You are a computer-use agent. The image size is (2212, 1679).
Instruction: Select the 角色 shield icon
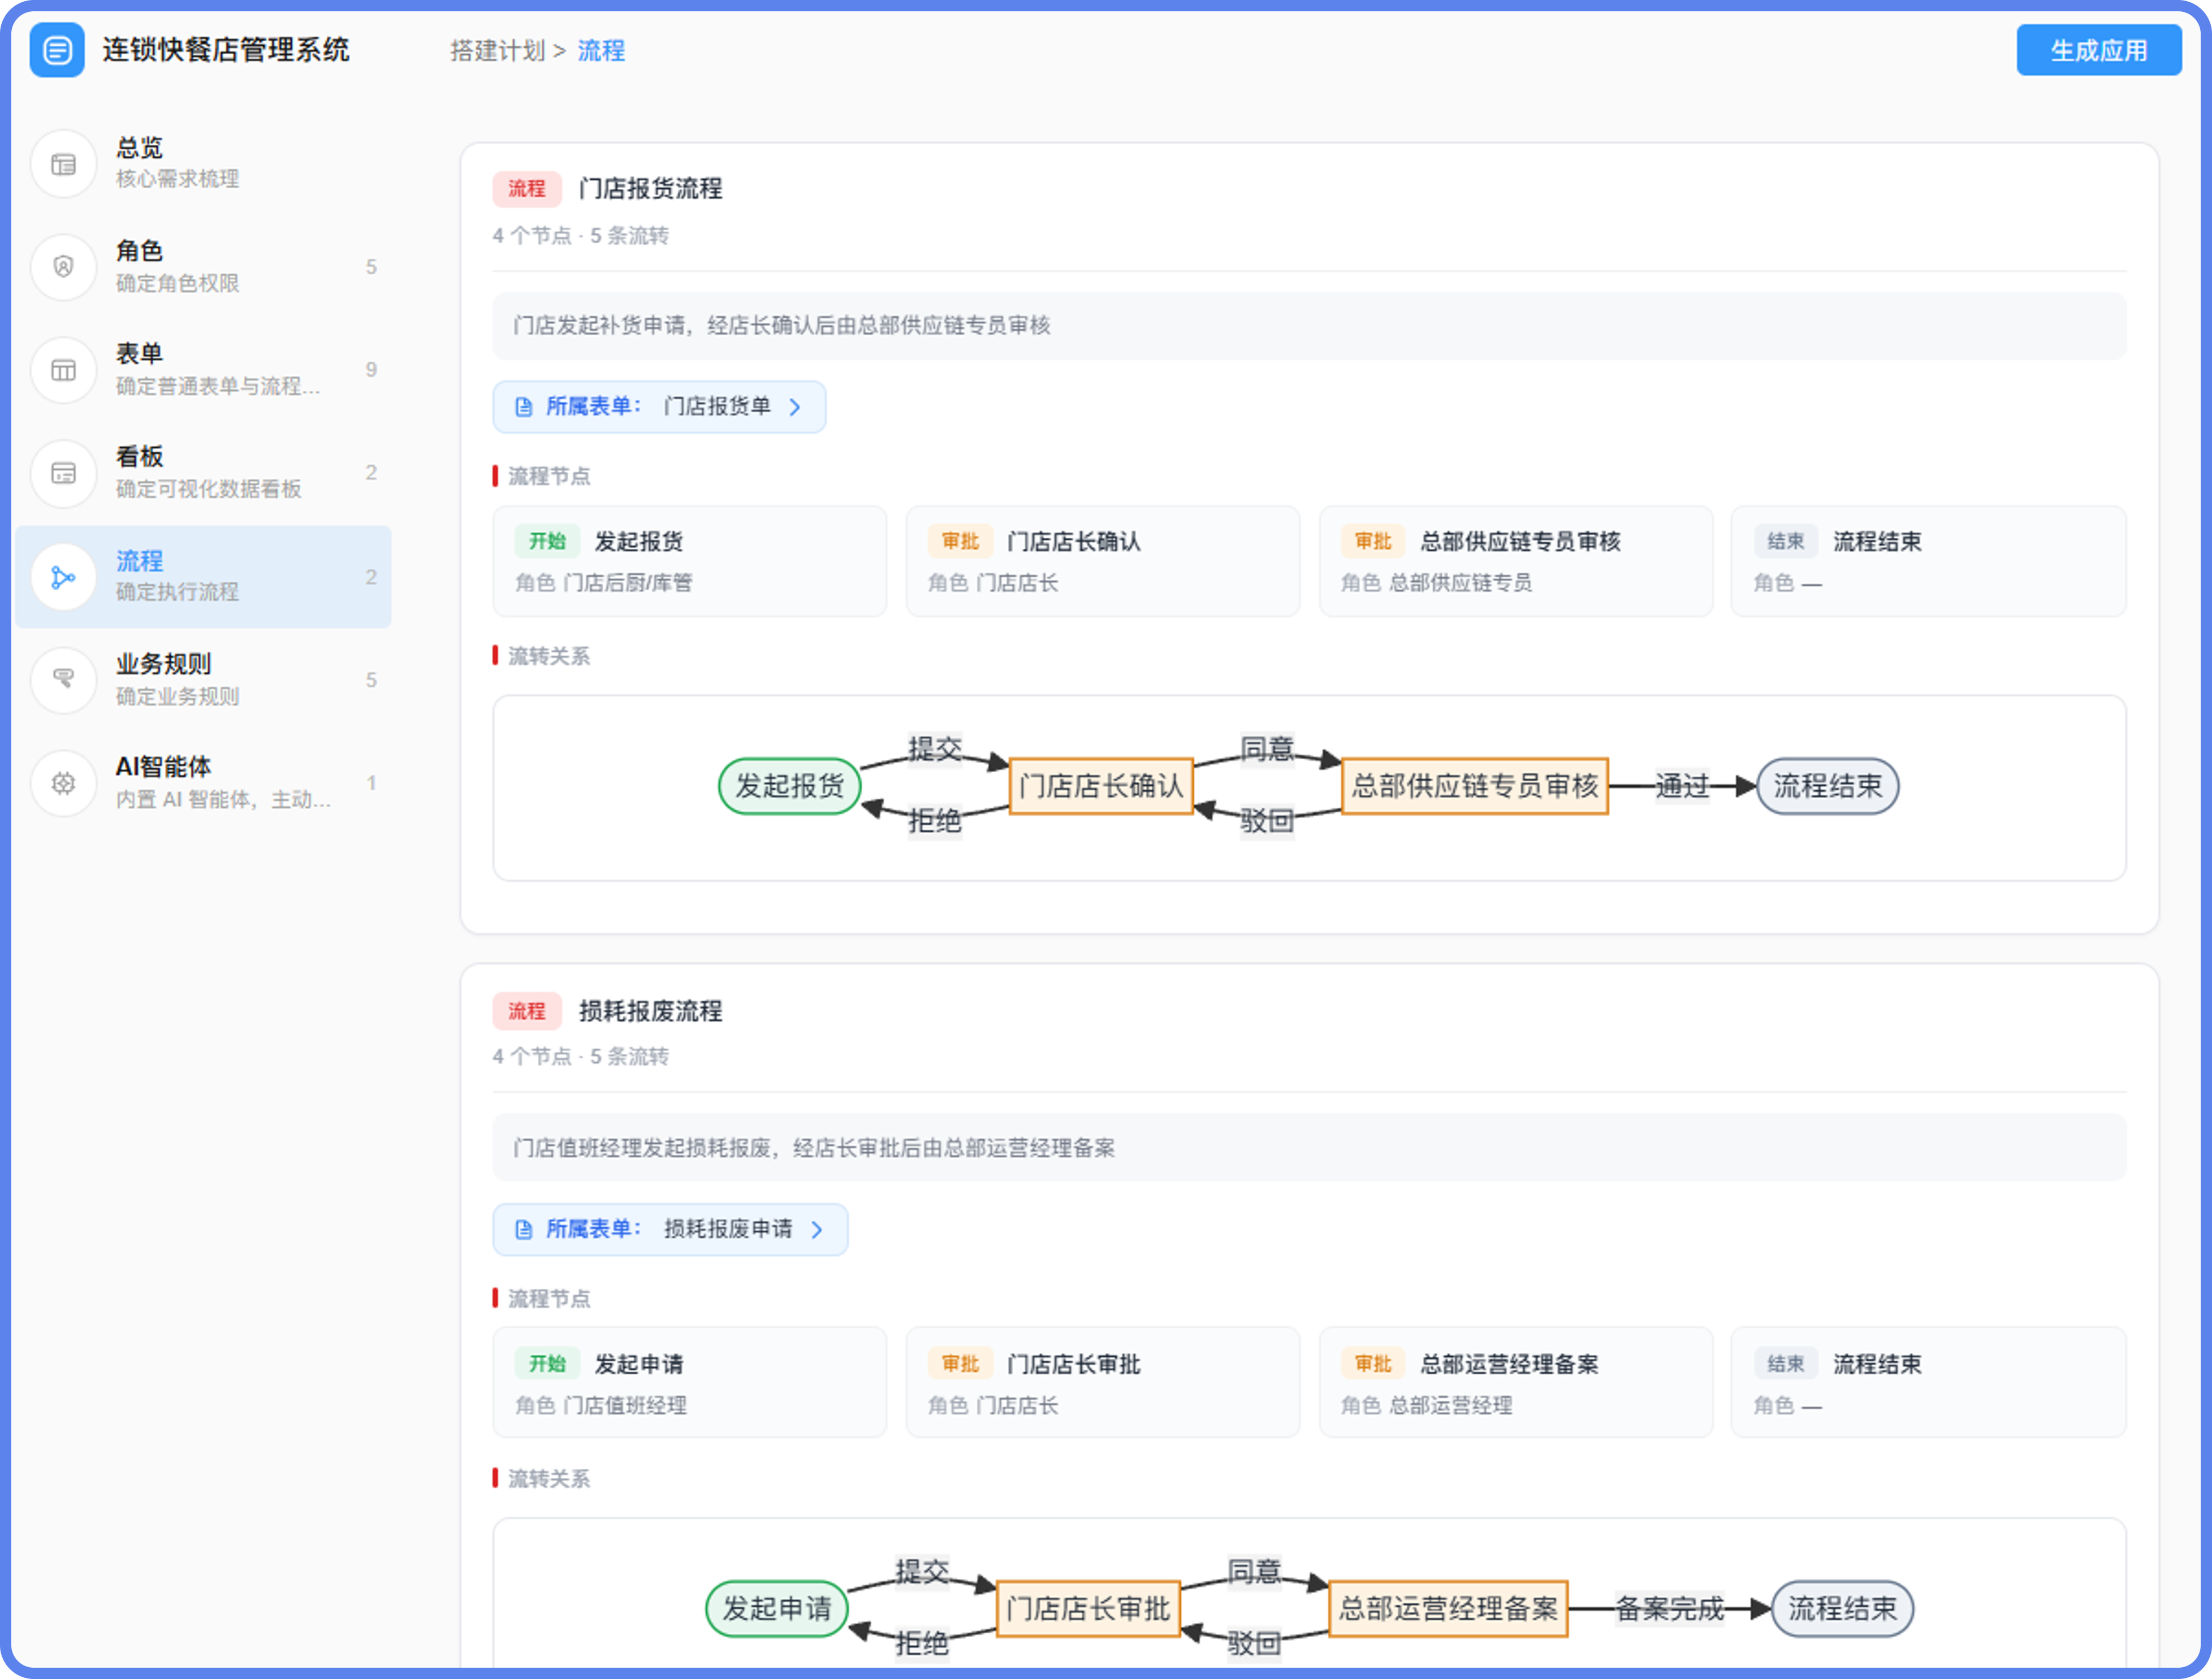[63, 267]
